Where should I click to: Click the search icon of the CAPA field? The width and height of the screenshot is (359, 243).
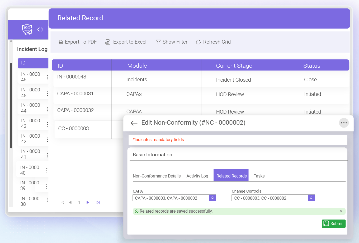pos(212,198)
